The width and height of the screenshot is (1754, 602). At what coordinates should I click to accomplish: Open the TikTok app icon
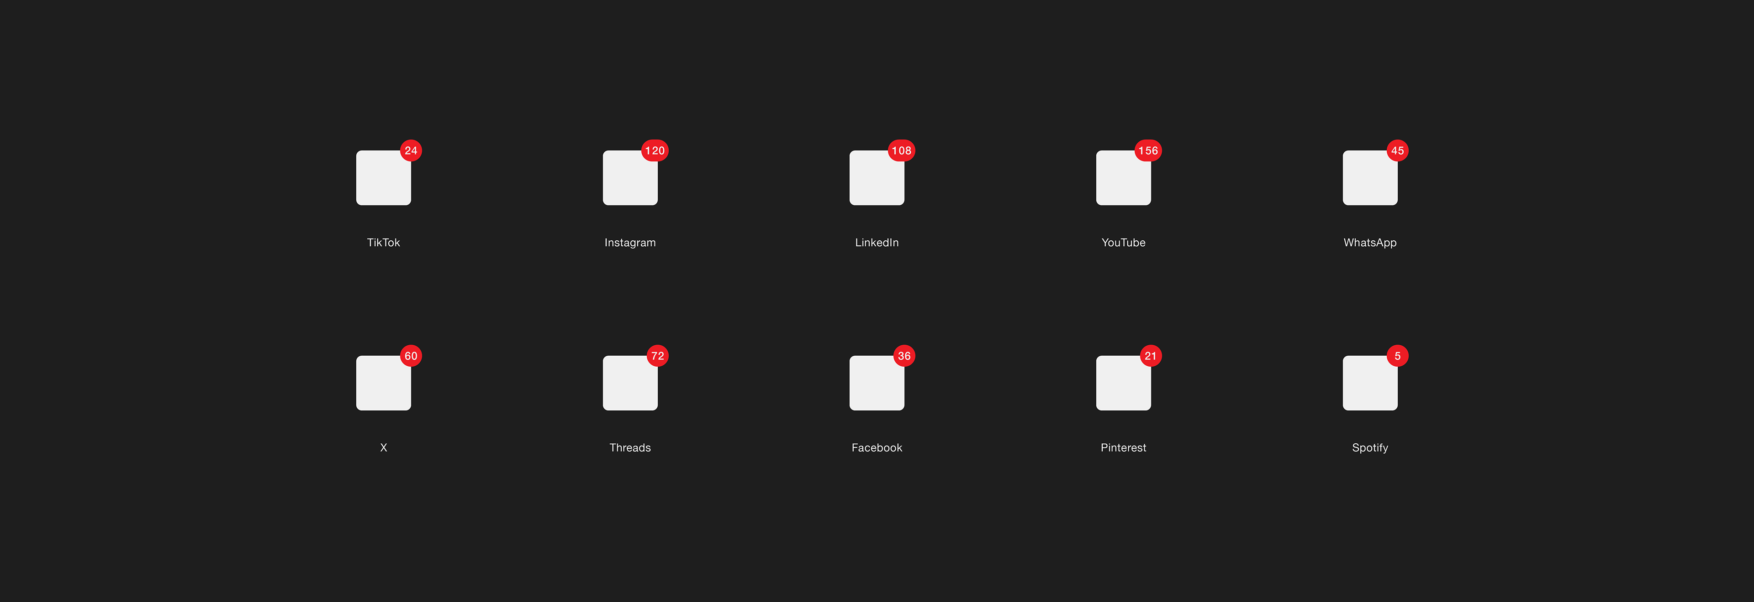click(383, 178)
